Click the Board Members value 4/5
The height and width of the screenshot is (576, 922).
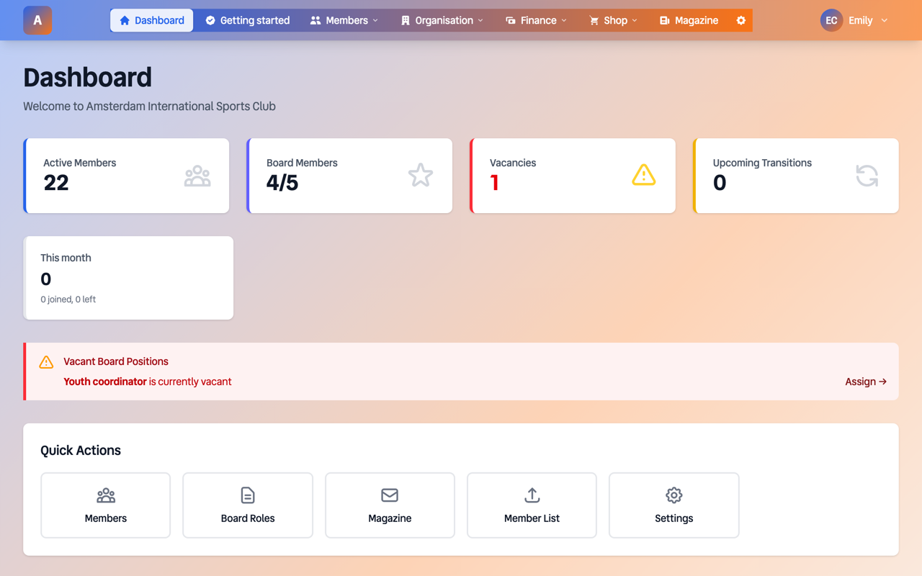pos(282,183)
